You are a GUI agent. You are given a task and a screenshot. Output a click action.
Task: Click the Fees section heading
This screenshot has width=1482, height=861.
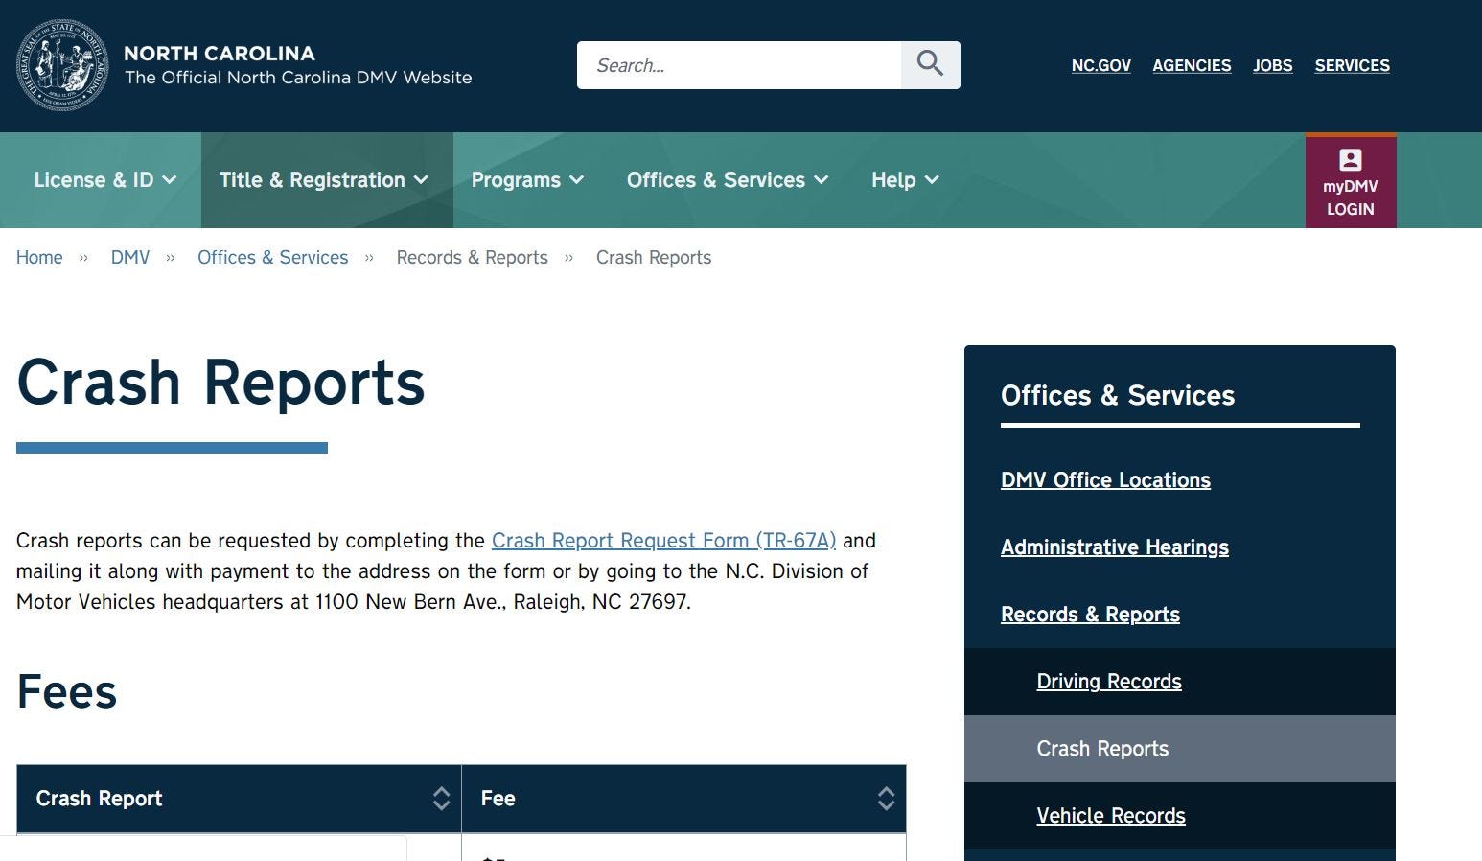pos(67,691)
